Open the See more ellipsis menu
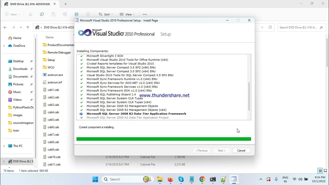The width and height of the screenshot is (329, 185). (145, 14)
